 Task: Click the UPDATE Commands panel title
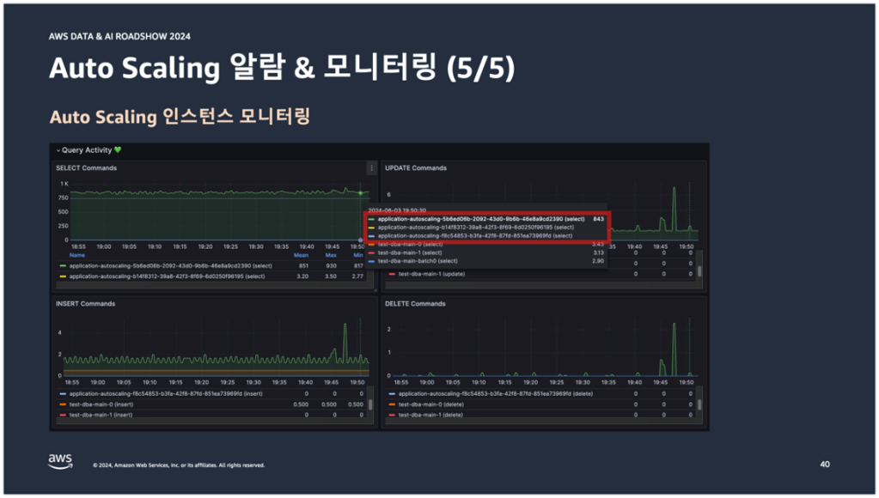click(x=416, y=168)
